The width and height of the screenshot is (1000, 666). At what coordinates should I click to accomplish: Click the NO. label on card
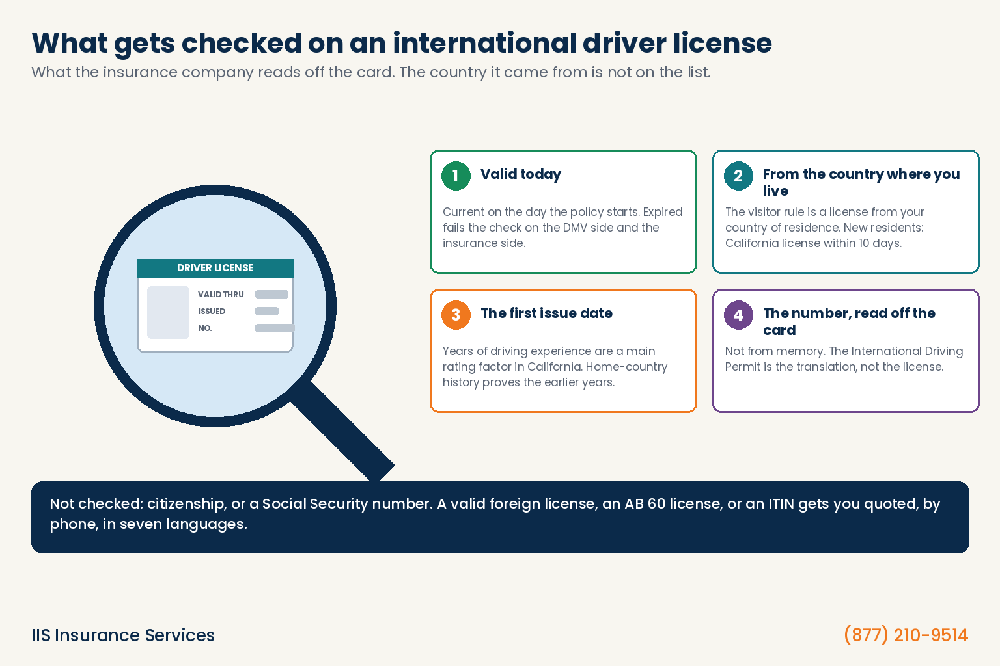205,328
